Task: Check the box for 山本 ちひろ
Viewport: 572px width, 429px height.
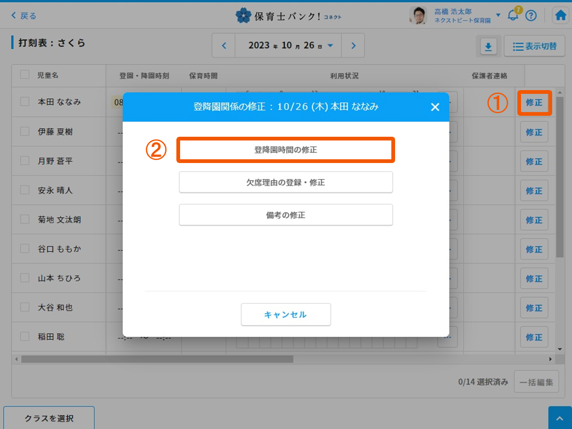Action: tap(25, 278)
